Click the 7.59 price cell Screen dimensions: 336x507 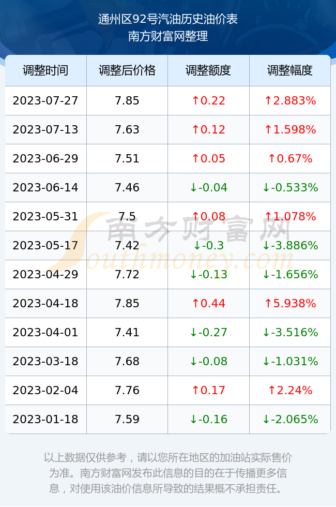(127, 420)
